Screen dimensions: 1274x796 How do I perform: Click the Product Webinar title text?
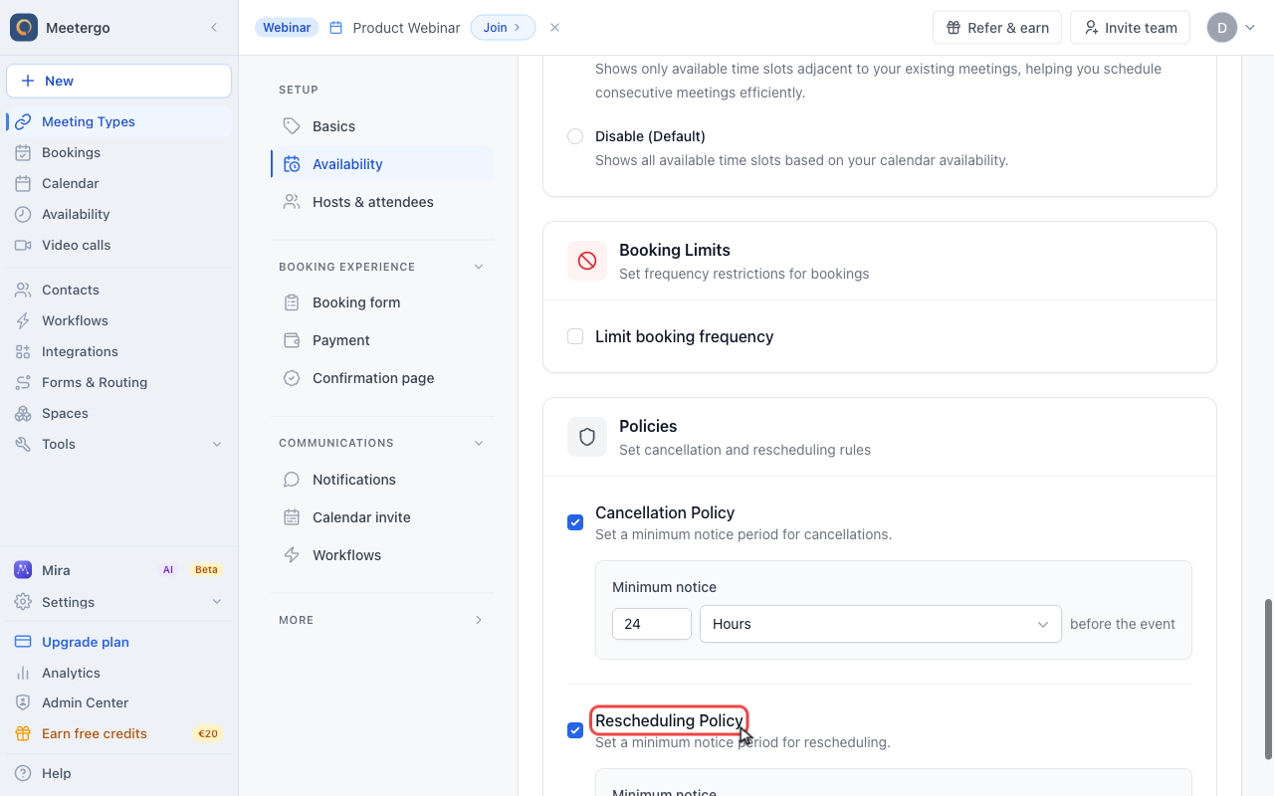pyautogui.click(x=406, y=28)
